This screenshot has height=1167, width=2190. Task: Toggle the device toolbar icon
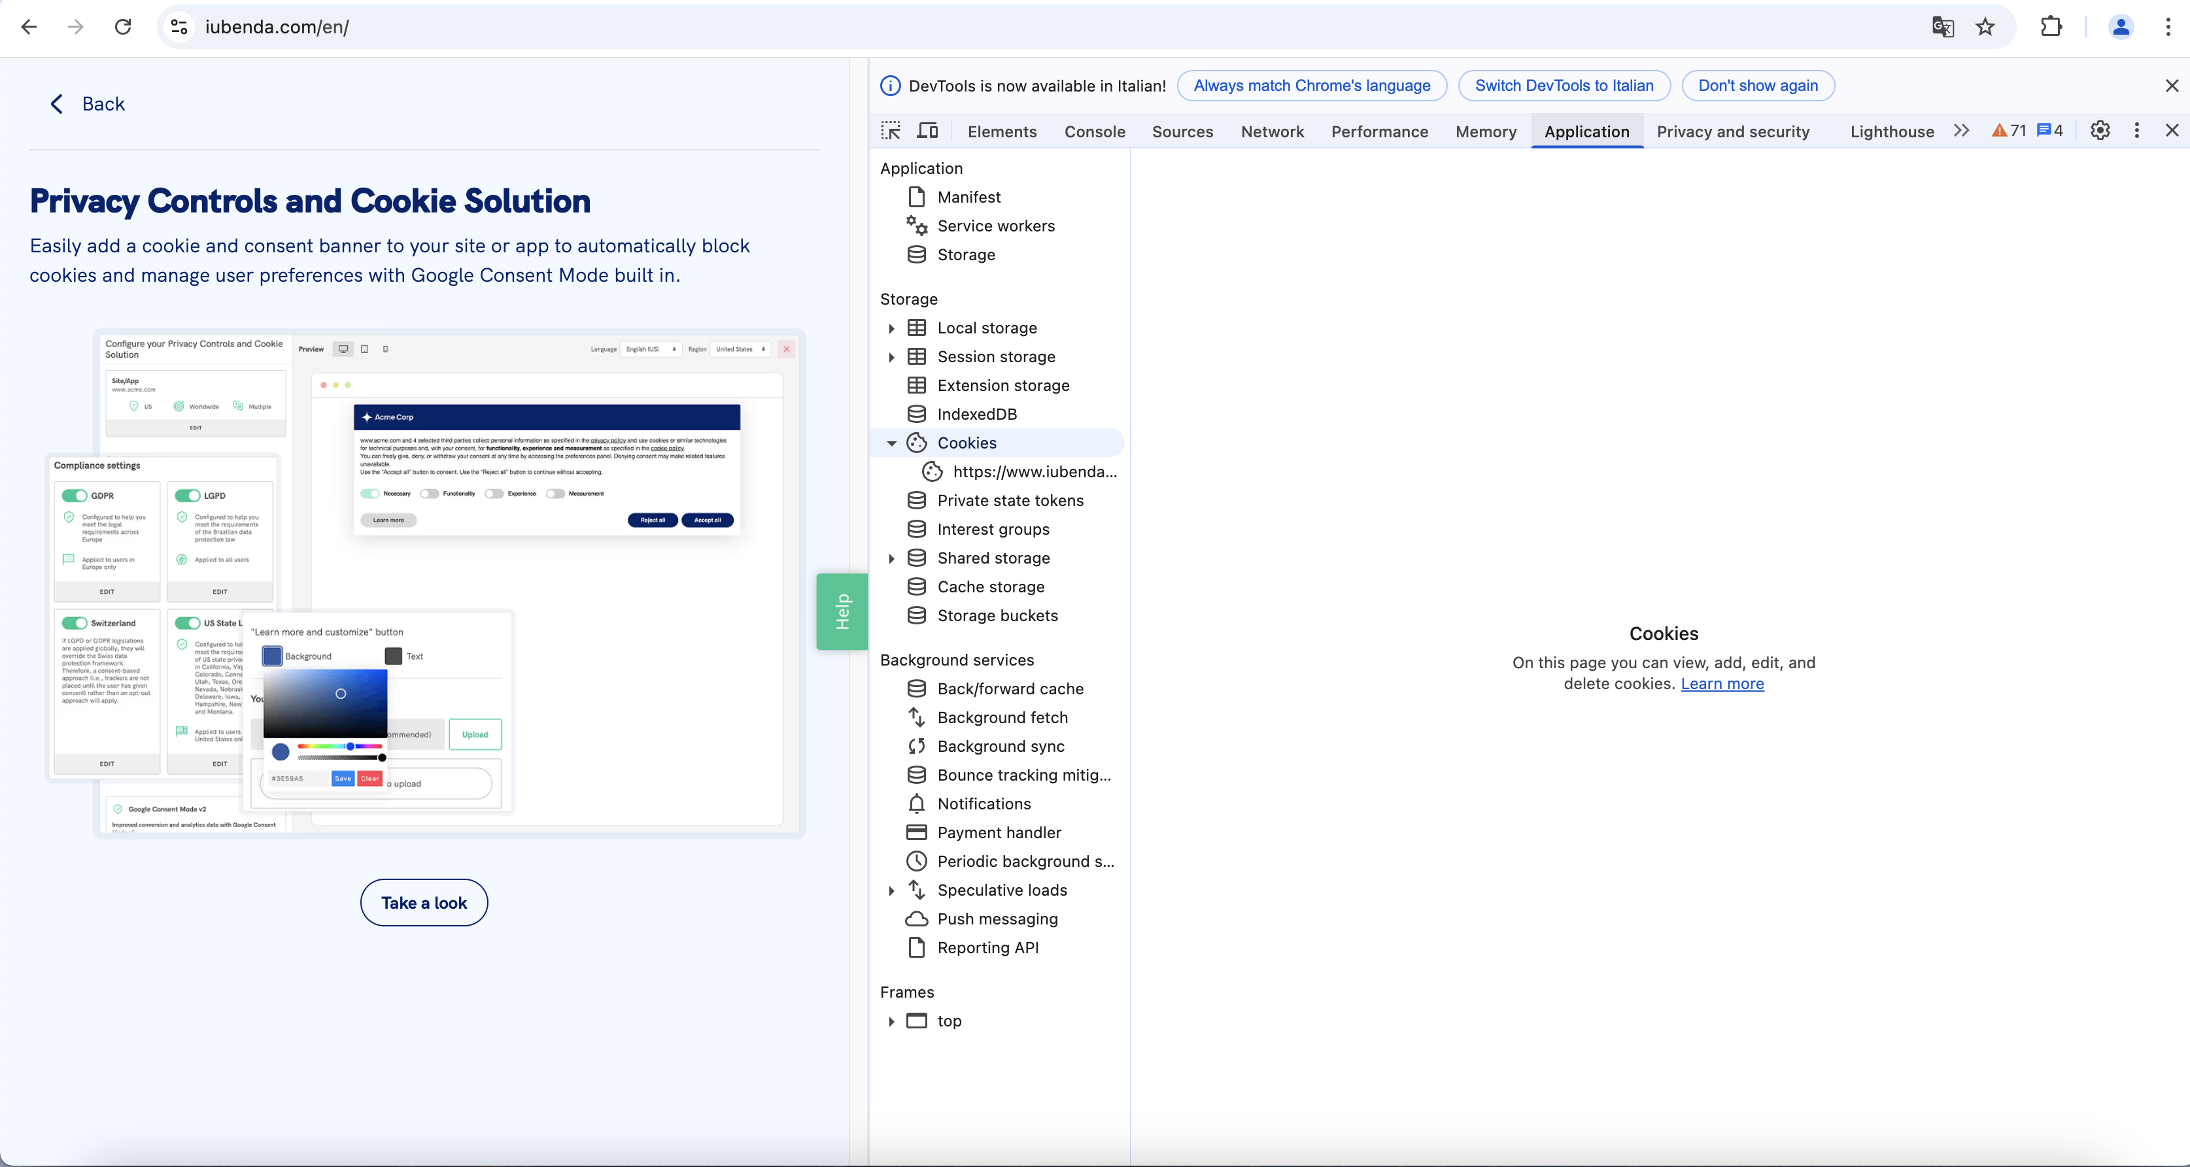927,131
